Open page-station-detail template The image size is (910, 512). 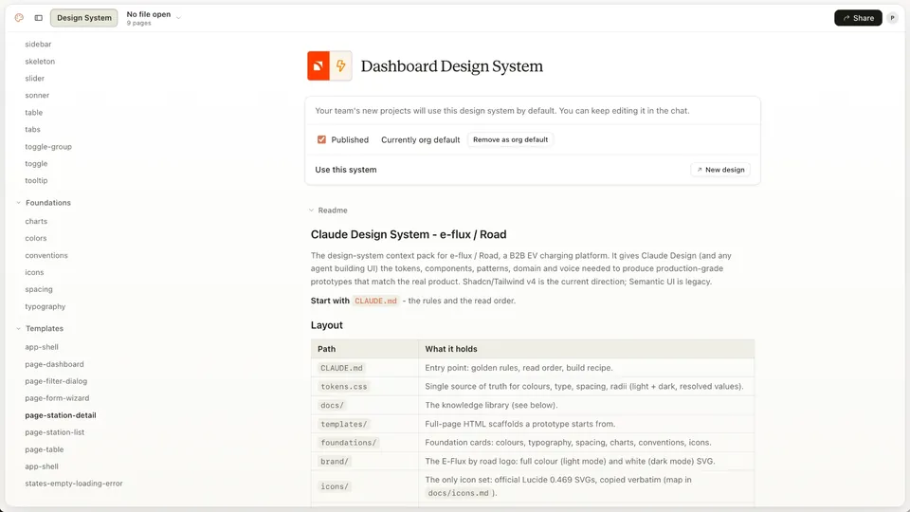(61, 415)
